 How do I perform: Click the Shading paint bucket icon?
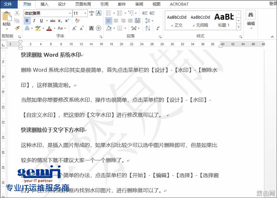pyautogui.click(x=109, y=28)
